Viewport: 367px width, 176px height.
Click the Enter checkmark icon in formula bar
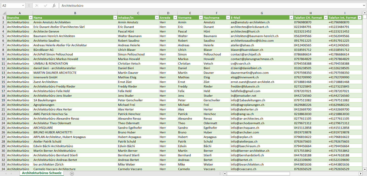[45, 6]
